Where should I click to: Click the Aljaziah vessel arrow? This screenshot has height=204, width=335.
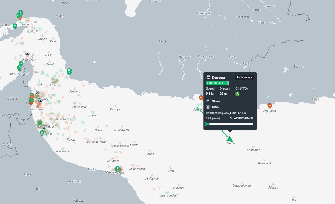click(x=273, y=184)
